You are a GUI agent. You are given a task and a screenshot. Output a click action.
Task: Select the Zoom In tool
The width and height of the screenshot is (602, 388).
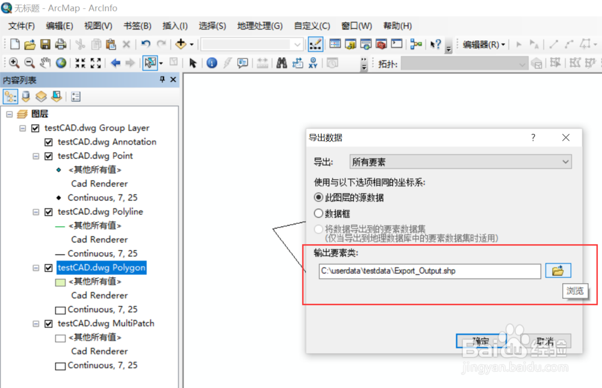click(x=14, y=63)
